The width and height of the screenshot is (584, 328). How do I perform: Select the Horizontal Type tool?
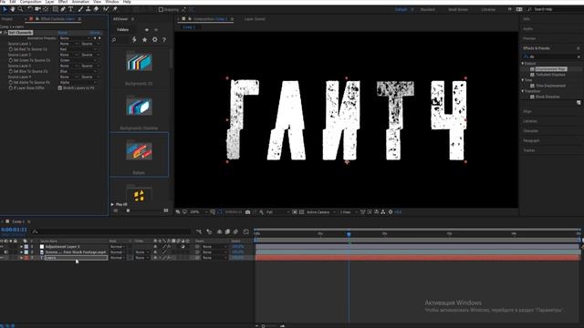tap(71, 9)
